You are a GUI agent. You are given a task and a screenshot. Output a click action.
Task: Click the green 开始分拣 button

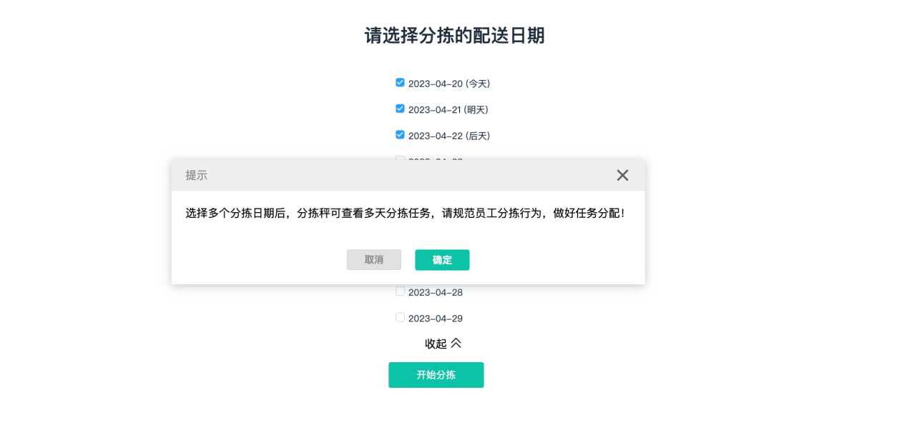tap(436, 375)
